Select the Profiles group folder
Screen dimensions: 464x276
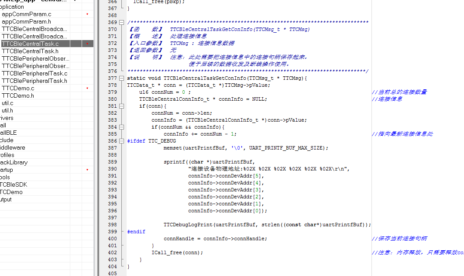(7, 155)
